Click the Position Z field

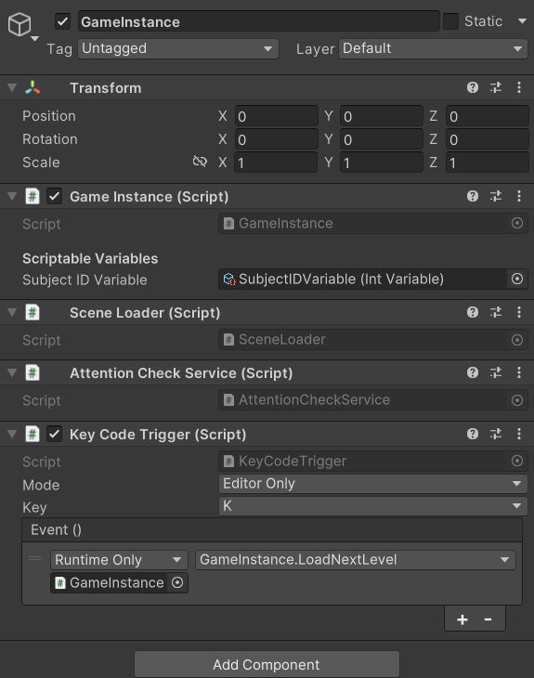coord(488,116)
